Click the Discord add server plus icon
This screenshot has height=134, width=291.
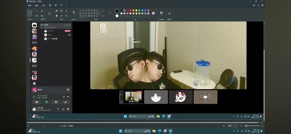[x=34, y=84]
